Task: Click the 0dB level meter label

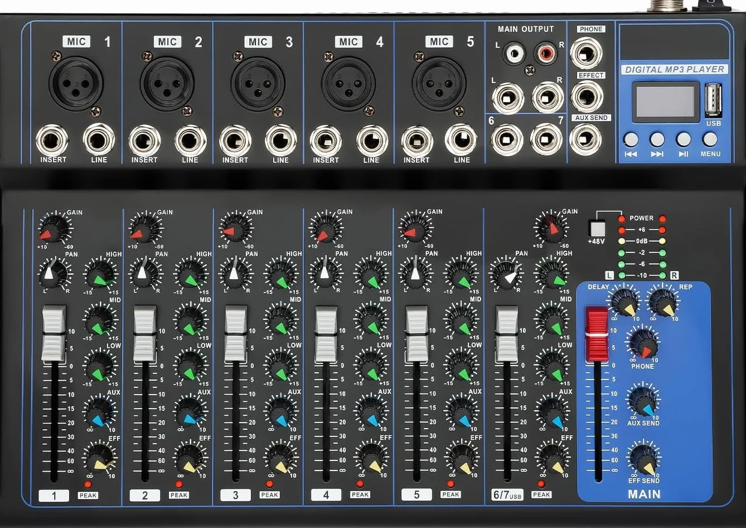Action: tap(642, 241)
